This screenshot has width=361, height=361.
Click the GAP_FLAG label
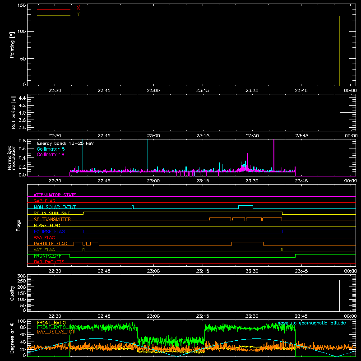[x=44, y=201]
